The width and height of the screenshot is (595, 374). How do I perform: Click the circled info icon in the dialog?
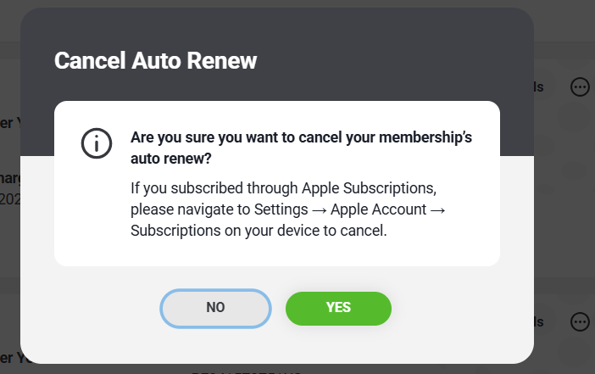click(97, 143)
